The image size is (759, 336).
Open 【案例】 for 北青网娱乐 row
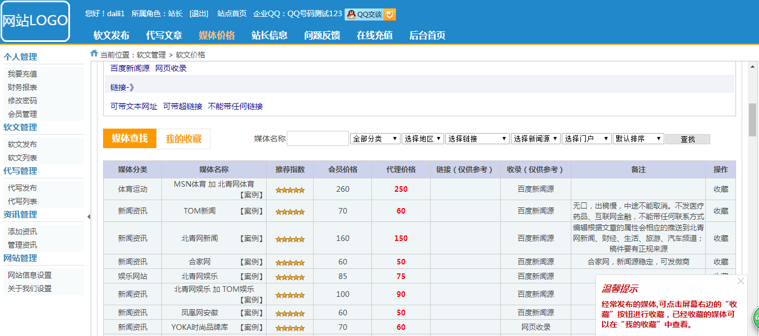[x=252, y=276]
